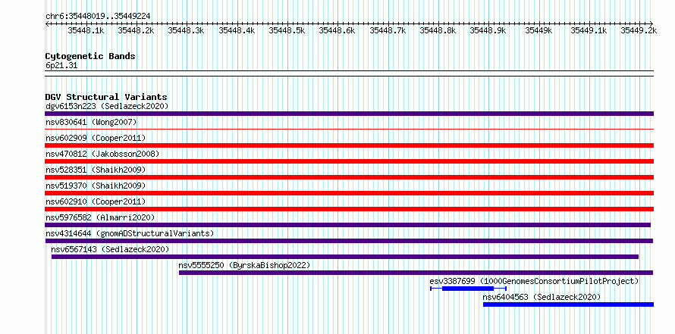Viewport: 675px width, 334px height.
Task: Click ruler position 35448.2k
Action: point(136,30)
